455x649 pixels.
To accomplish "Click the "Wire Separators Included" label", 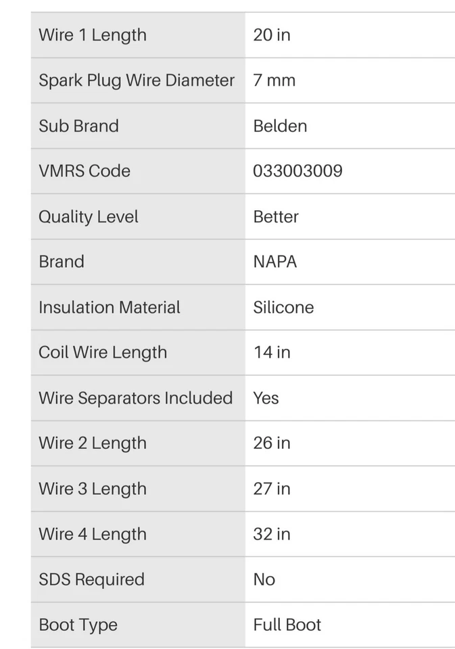I will 136,398.
